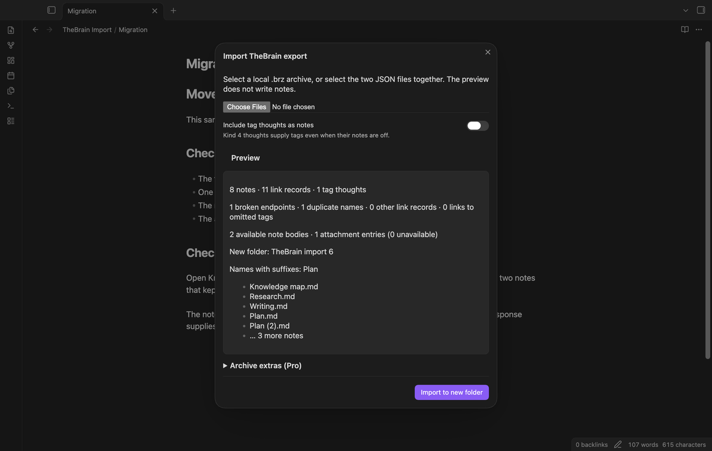Click 'No file chosen' text
Screen dimensions: 712x451
[x=294, y=107]
